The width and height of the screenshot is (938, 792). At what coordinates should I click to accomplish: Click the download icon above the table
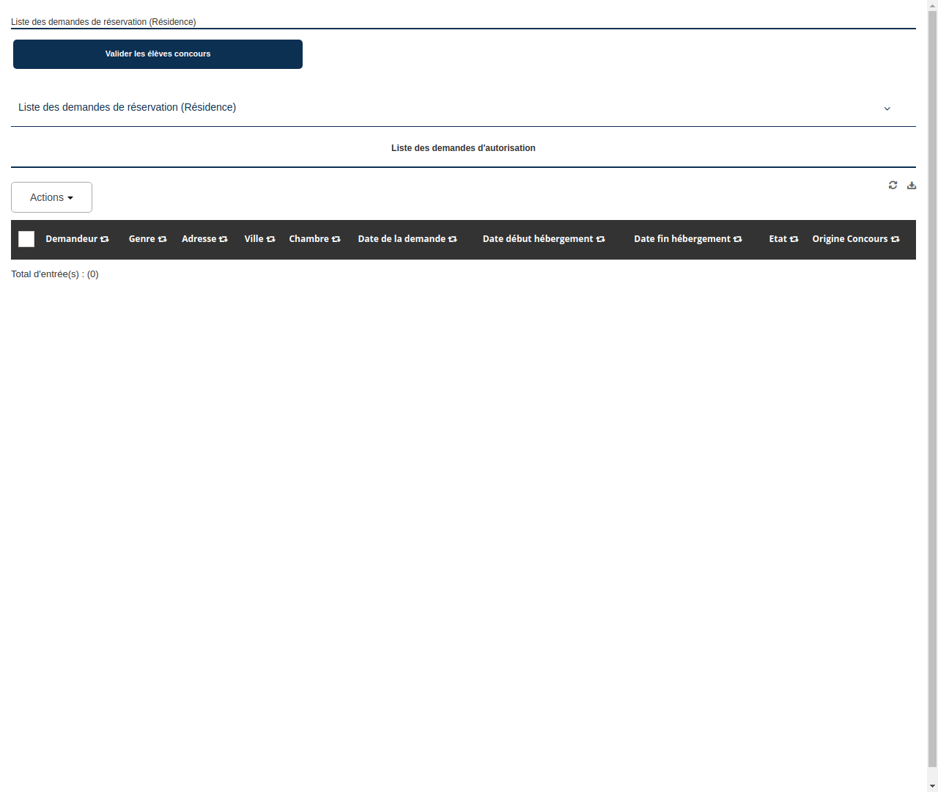[912, 186]
